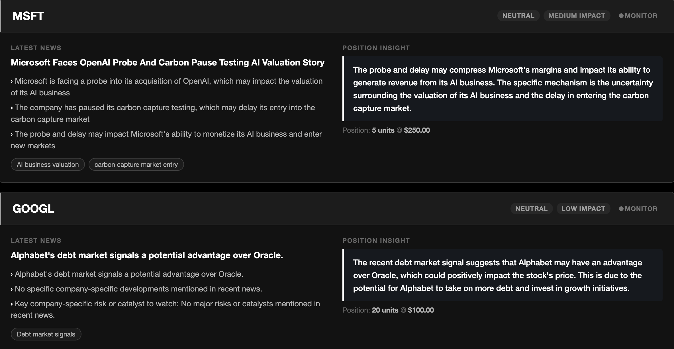The image size is (674, 349).
Task: Click the GOOGL Neutral sentiment badge
Action: 531,209
